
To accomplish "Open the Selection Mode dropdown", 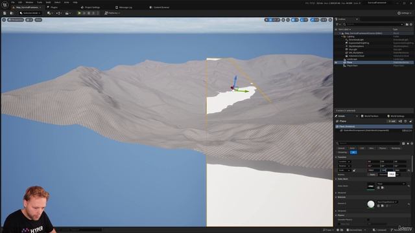I will point(30,13).
